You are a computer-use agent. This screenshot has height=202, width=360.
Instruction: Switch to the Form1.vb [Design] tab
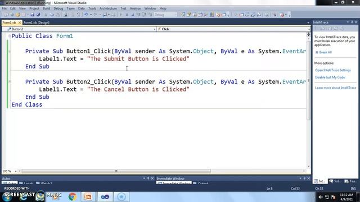(x=36, y=22)
